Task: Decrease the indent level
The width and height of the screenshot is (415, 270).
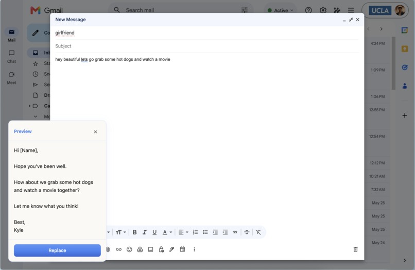Action: pos(215,232)
